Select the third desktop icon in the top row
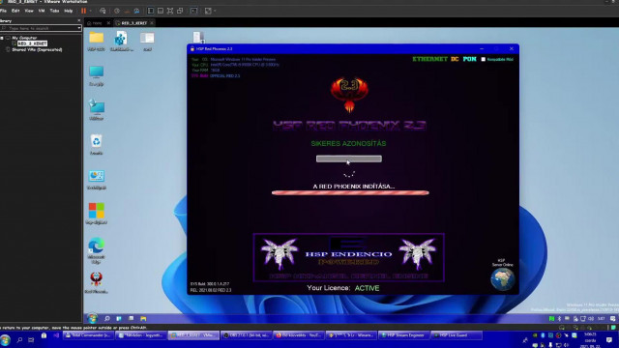Image resolution: width=619 pixels, height=348 pixels. pyautogui.click(x=147, y=39)
